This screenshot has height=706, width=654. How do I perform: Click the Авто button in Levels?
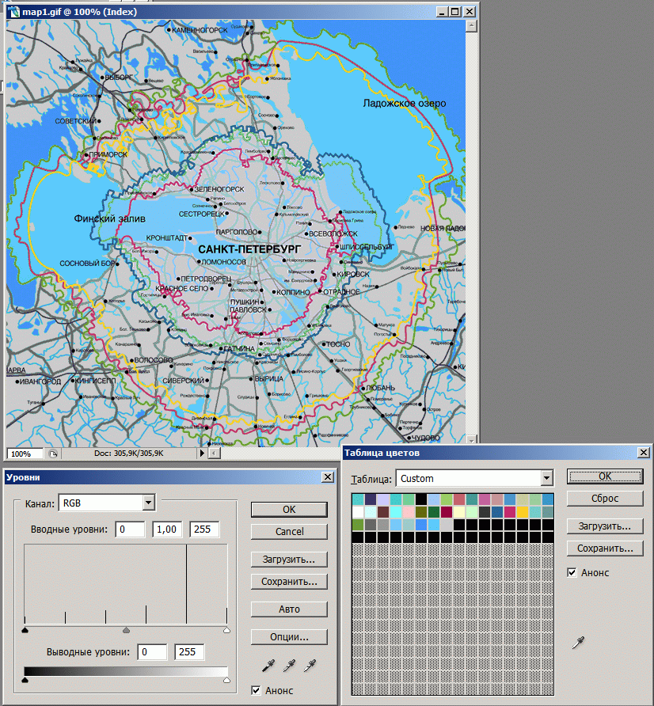(289, 609)
